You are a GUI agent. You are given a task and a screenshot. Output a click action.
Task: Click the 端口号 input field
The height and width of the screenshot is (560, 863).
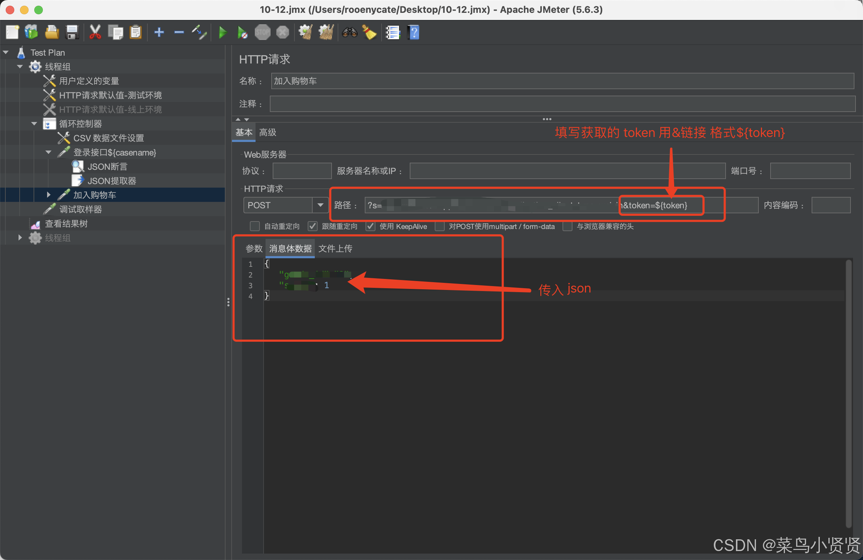point(811,171)
